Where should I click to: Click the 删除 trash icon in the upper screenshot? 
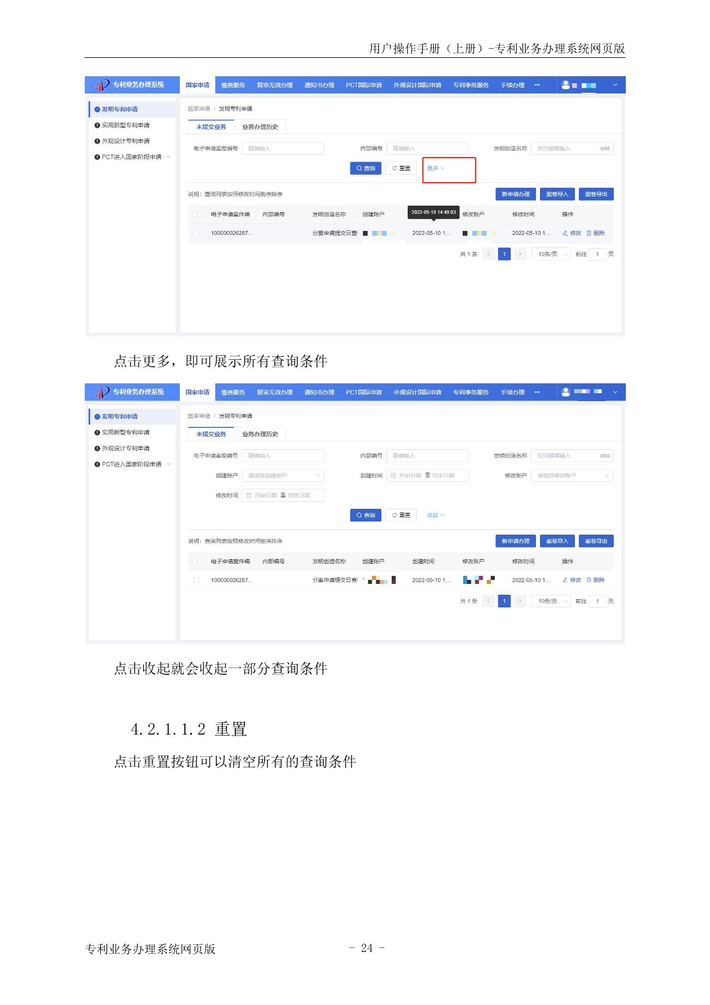[x=589, y=233]
